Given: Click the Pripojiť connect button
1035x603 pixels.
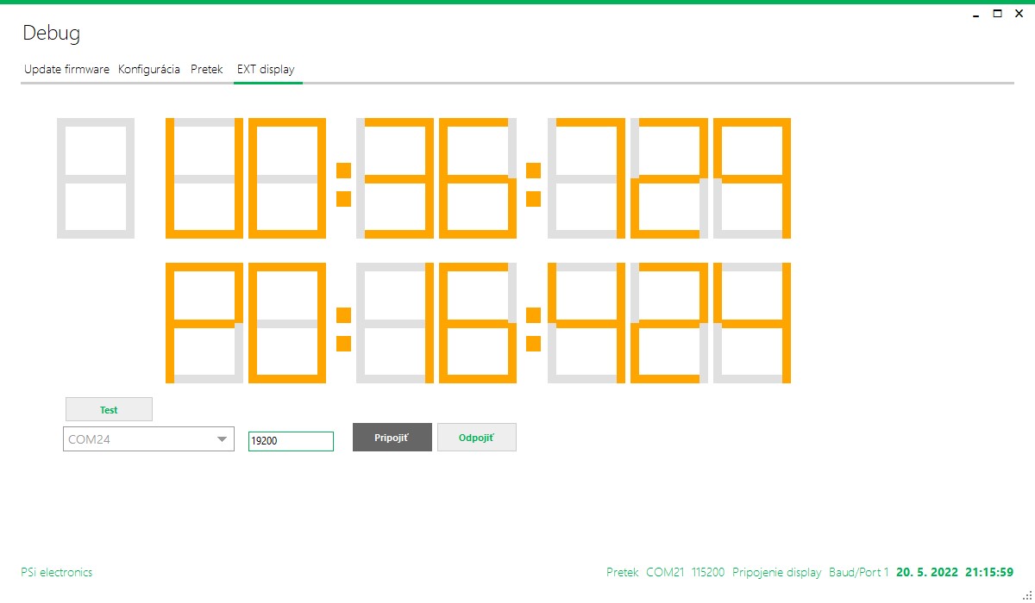Looking at the screenshot, I should coord(392,438).
